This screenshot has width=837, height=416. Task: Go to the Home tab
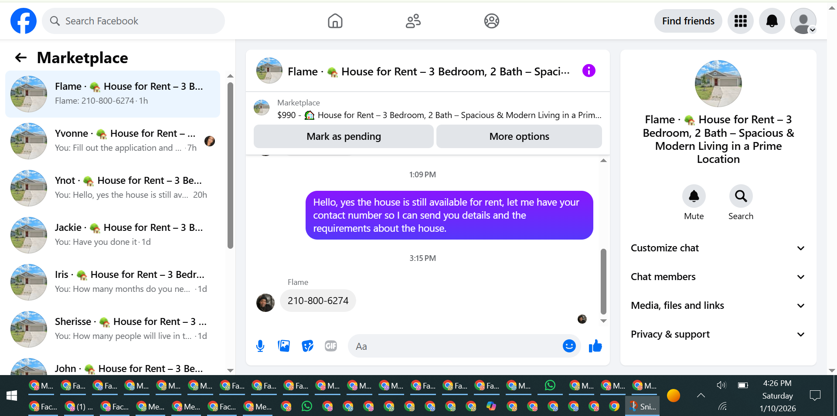pyautogui.click(x=335, y=21)
